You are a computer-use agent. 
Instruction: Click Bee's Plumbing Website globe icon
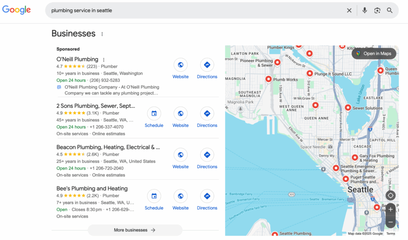pos(180,196)
